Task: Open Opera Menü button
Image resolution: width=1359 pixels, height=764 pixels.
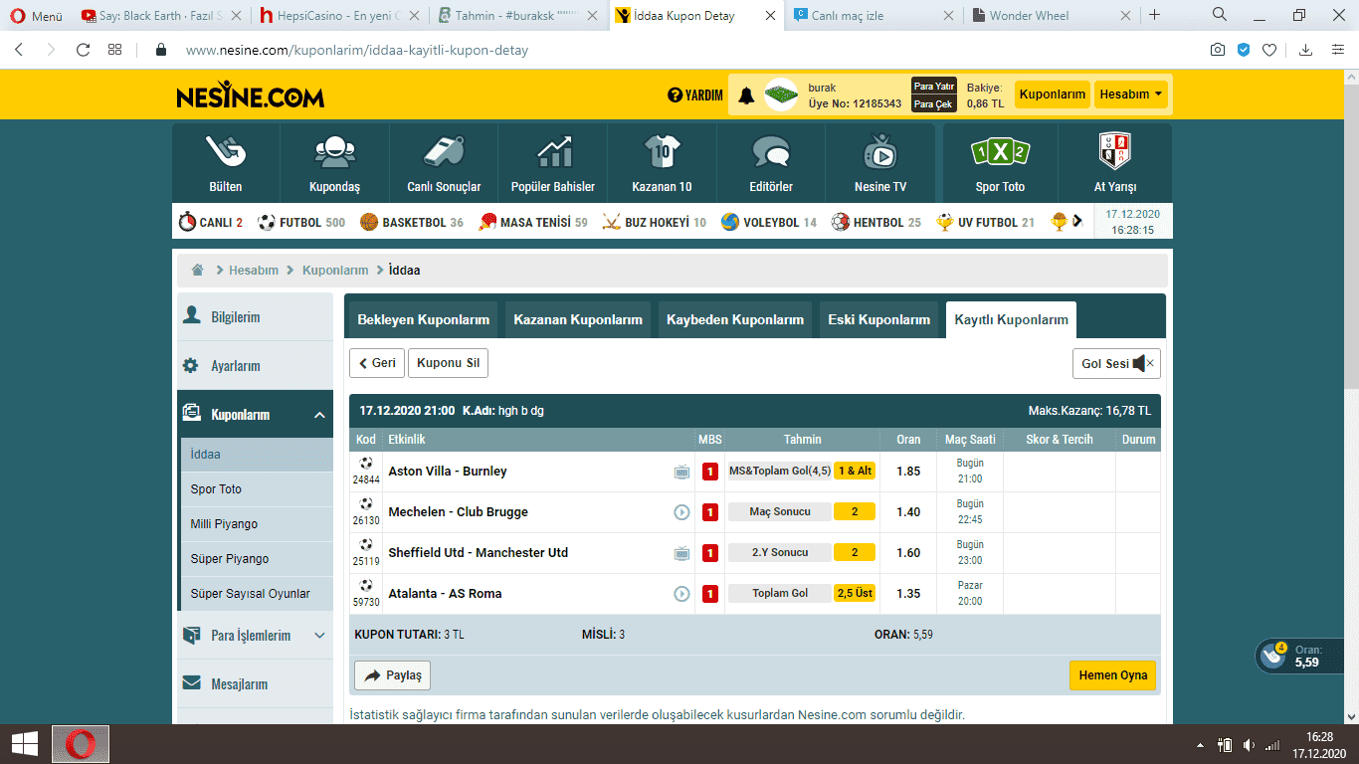Action: (x=37, y=15)
